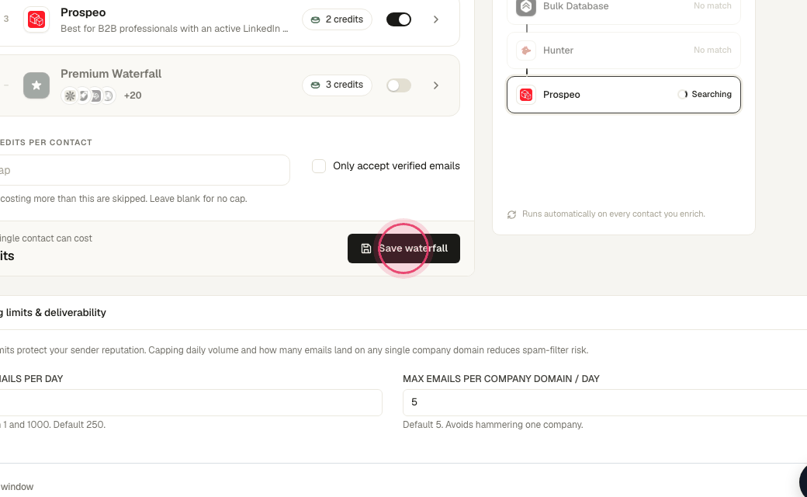Image resolution: width=807 pixels, height=497 pixels.
Task: Click the provider avatar stack under Premium Waterfall
Action: pyautogui.click(x=88, y=96)
